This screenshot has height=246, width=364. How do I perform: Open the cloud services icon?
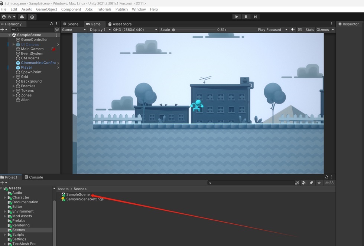(x=22, y=17)
